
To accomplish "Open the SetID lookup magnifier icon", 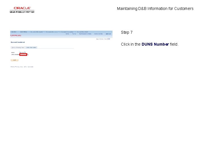I will (x=25, y=52).
